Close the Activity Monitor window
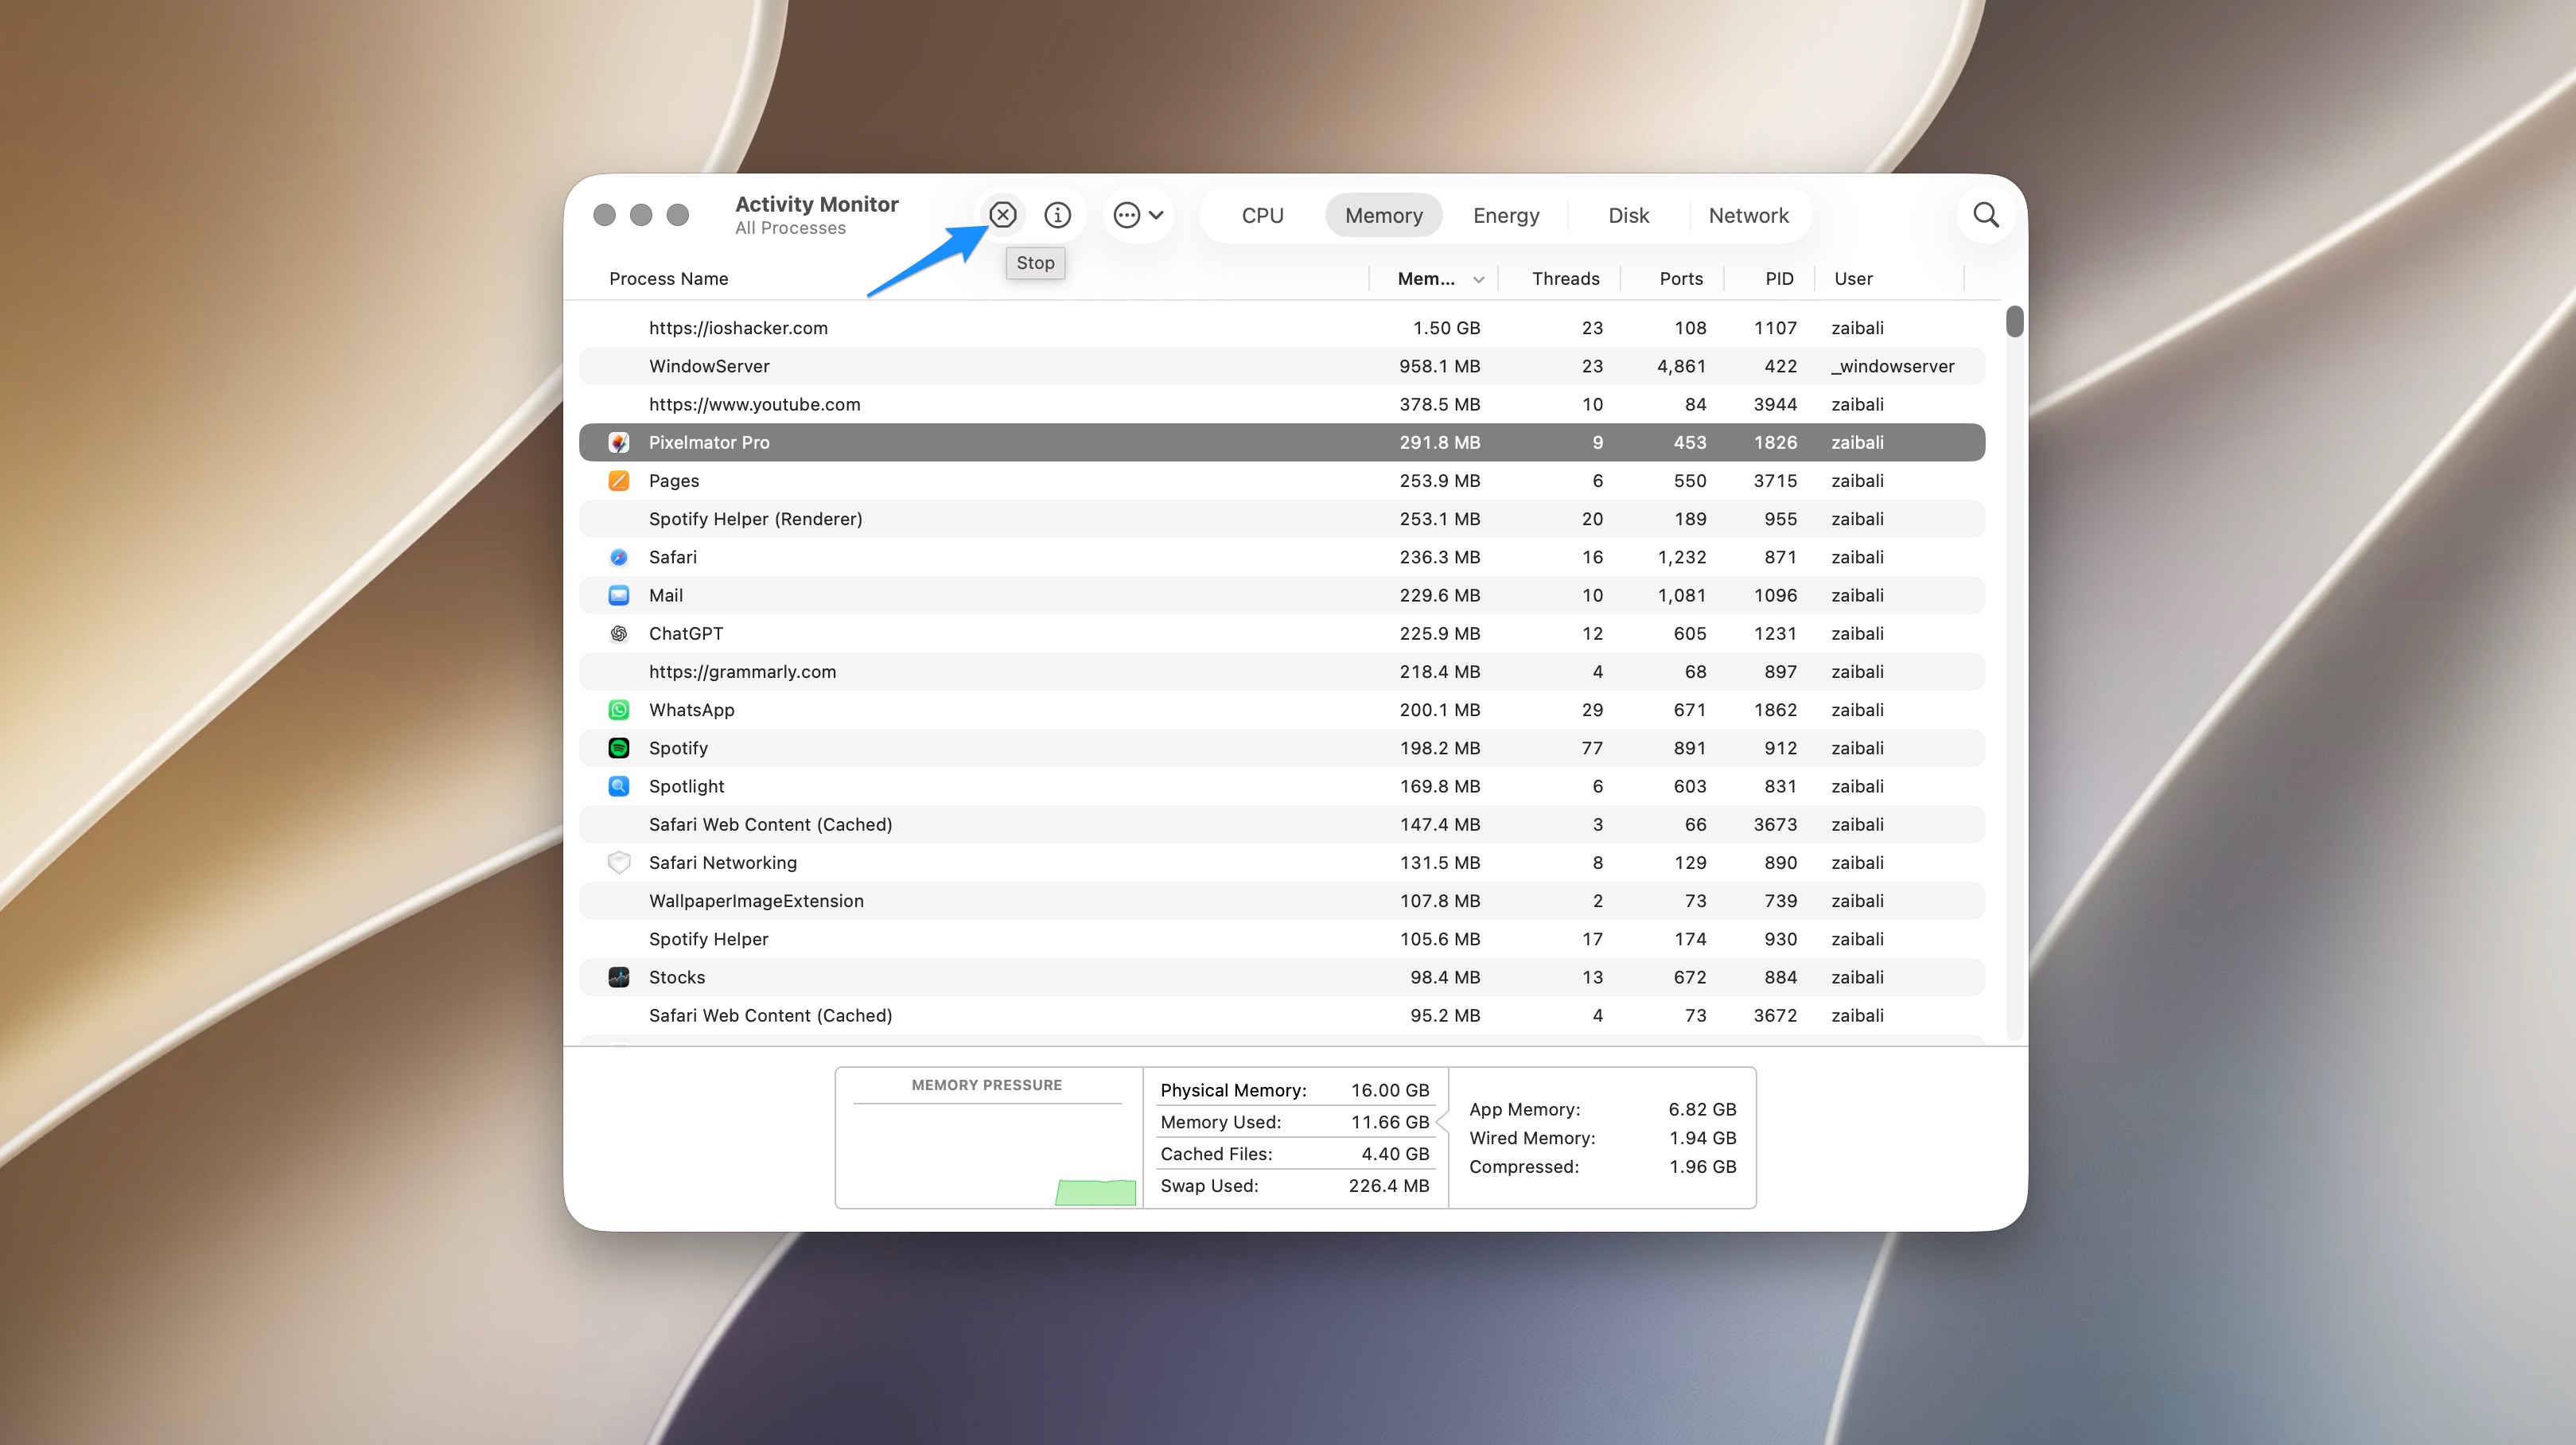This screenshot has height=1445, width=2576. tap(604, 215)
